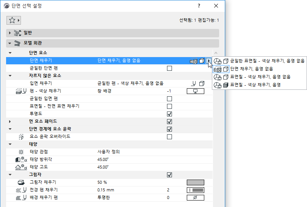Open 그림자 채우기 fill pattern swatch
Screen dimensions: 307x207
[x=196, y=182]
